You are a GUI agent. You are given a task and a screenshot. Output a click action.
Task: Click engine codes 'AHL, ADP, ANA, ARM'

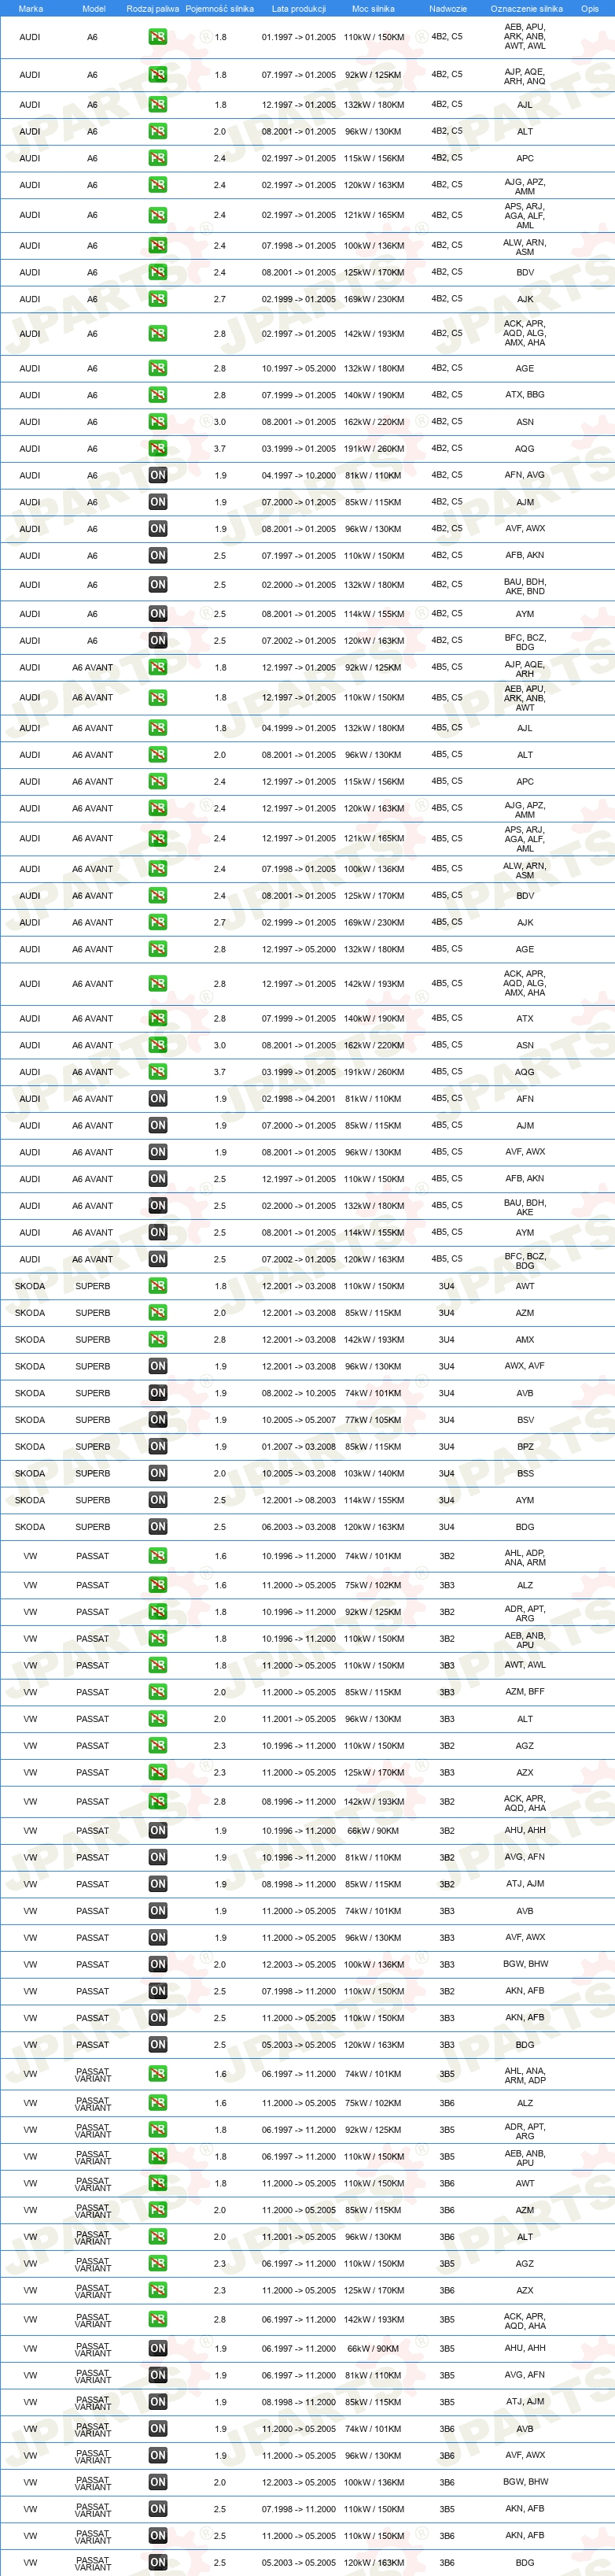pyautogui.click(x=525, y=1558)
